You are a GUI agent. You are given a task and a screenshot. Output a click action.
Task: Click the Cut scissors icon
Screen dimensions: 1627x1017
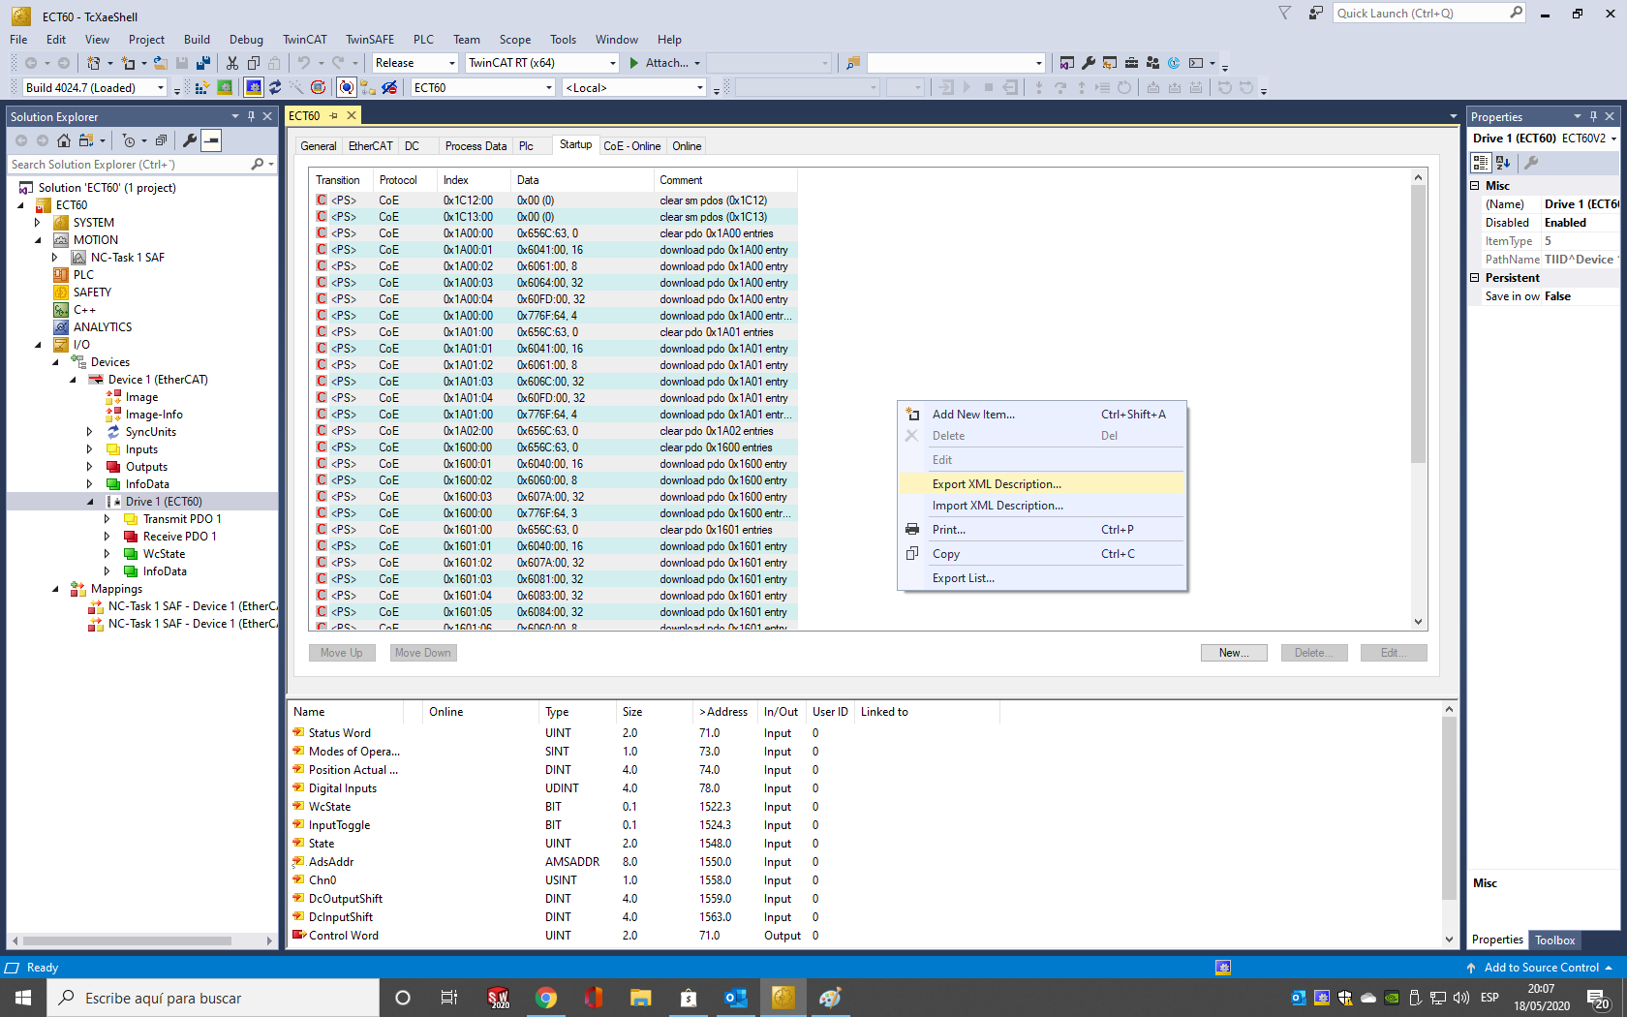pos(232,63)
